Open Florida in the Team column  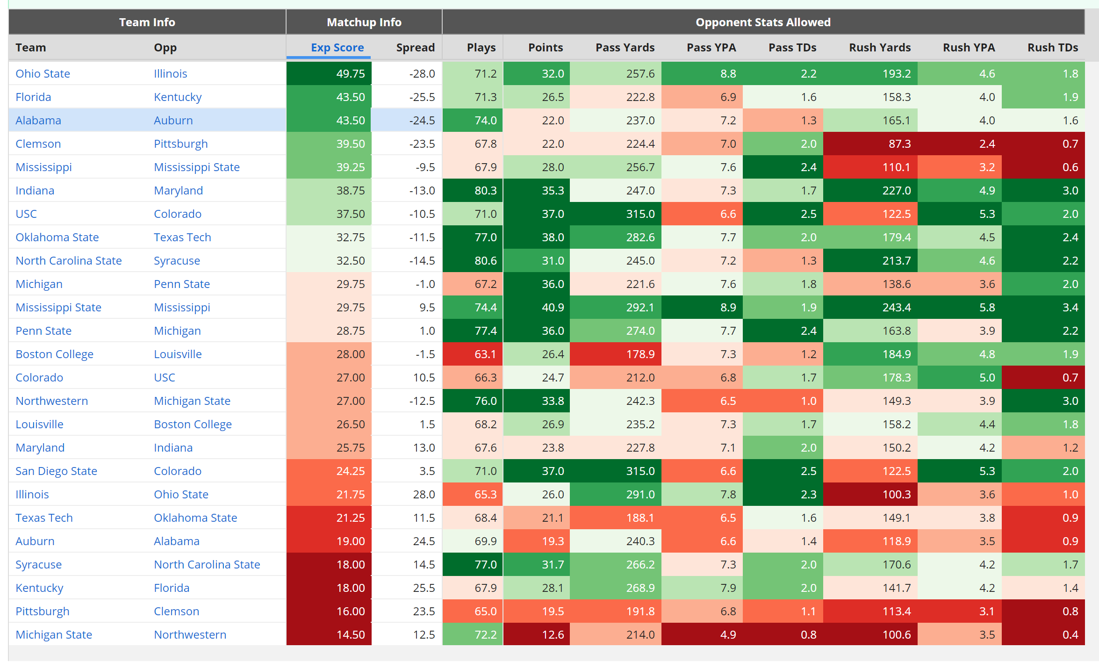click(33, 97)
